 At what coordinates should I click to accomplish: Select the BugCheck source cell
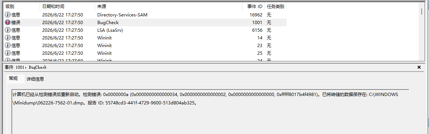(108, 22)
